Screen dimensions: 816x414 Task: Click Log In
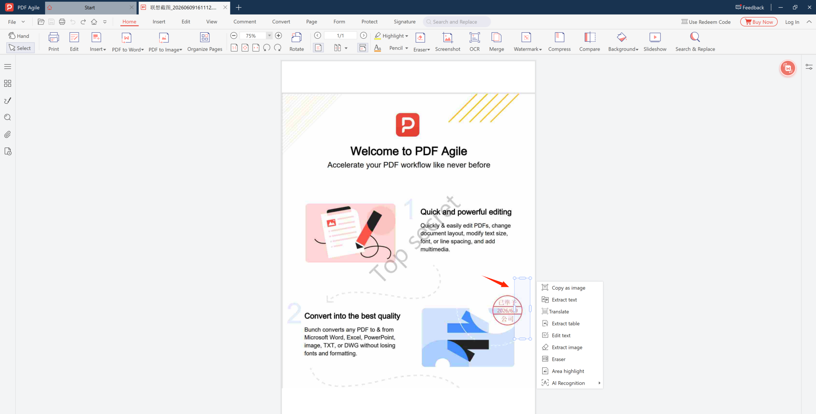pyautogui.click(x=792, y=22)
